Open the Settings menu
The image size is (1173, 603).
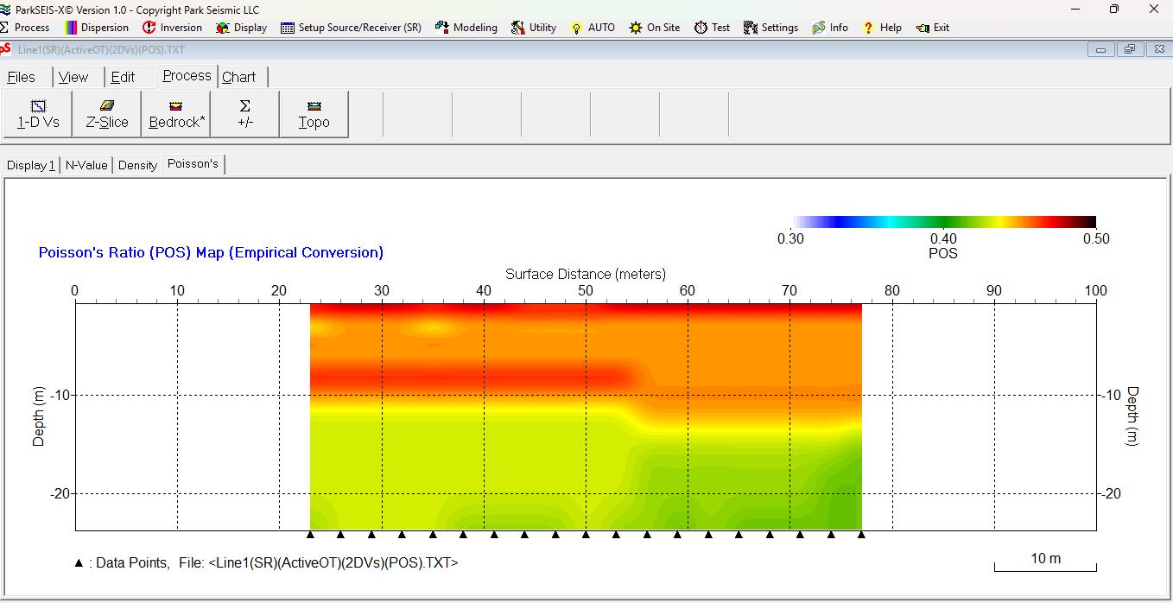[770, 28]
